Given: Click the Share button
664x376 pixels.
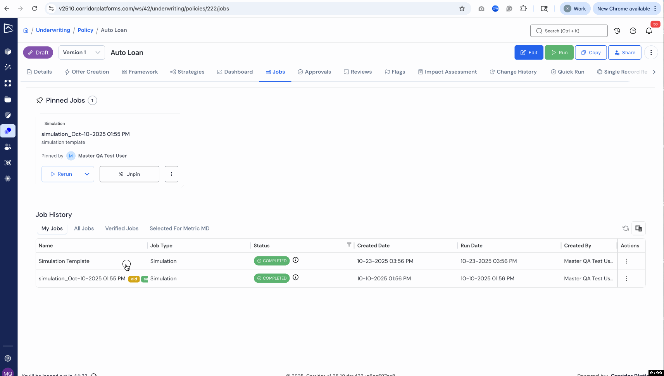Looking at the screenshot, I should pos(624,53).
